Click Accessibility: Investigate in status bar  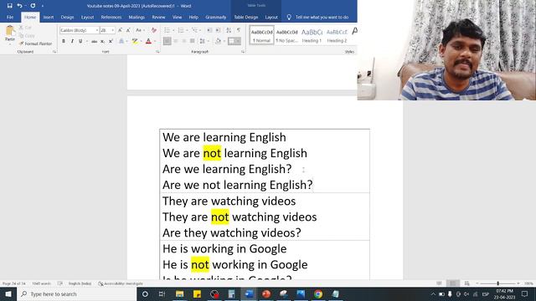point(121,283)
